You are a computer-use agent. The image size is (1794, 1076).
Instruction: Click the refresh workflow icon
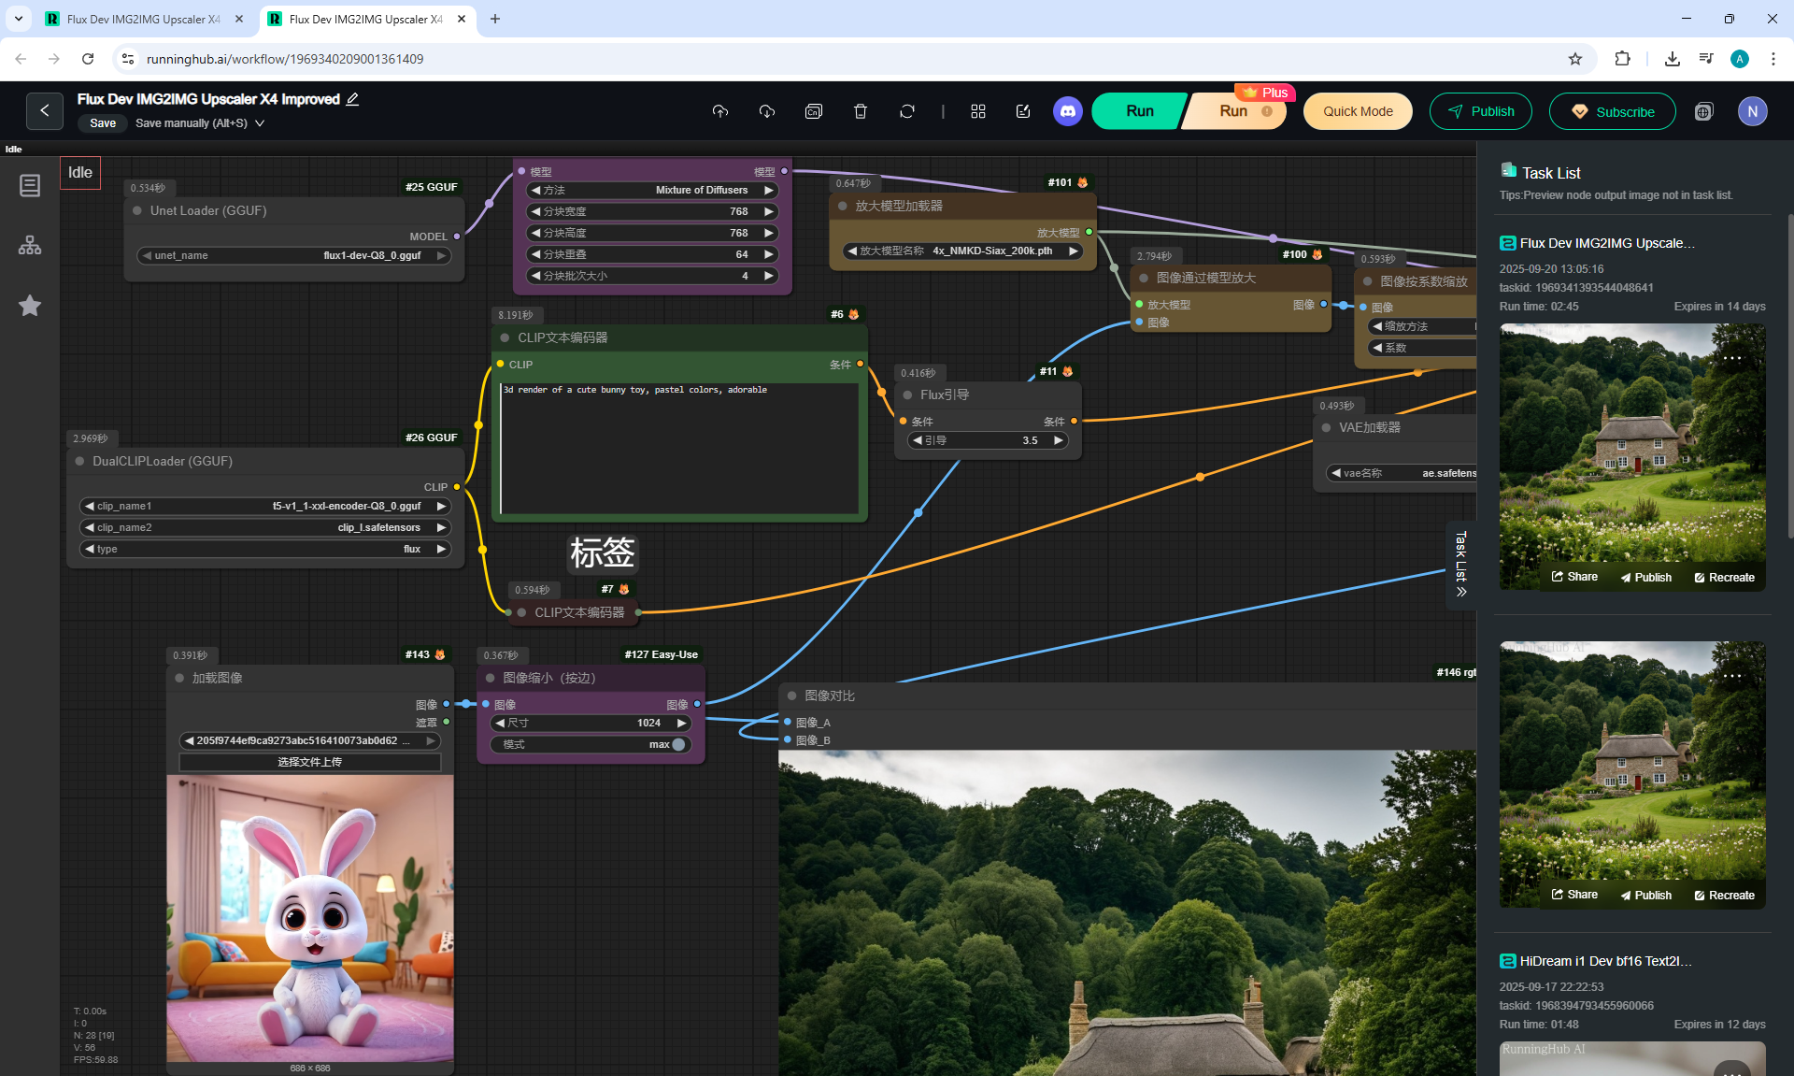coord(906,111)
